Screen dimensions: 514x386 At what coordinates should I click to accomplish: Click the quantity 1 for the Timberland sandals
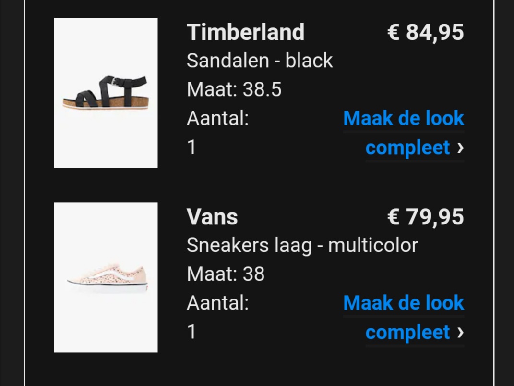pos(192,147)
